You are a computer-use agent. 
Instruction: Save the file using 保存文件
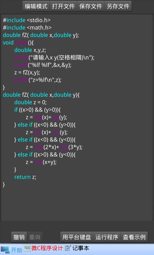tap(91, 6)
